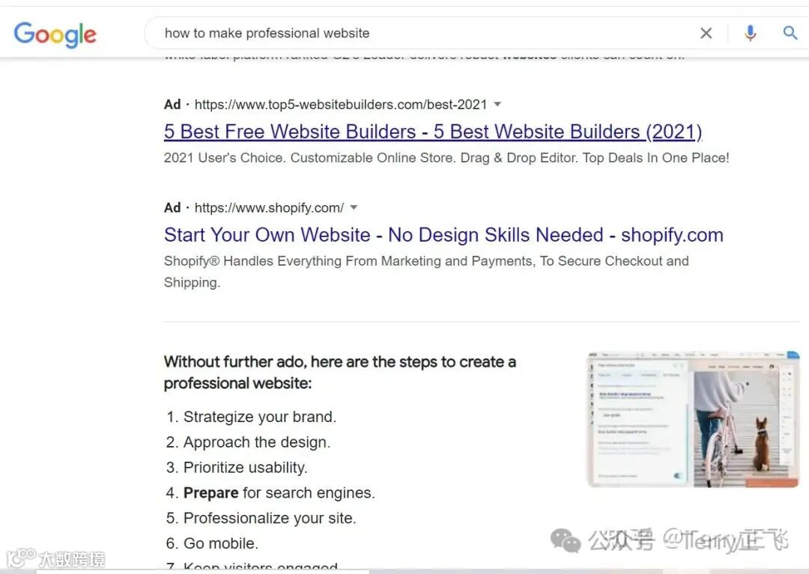Click list item 'Prepare for search engines.'
This screenshot has width=809, height=574.
(x=279, y=492)
